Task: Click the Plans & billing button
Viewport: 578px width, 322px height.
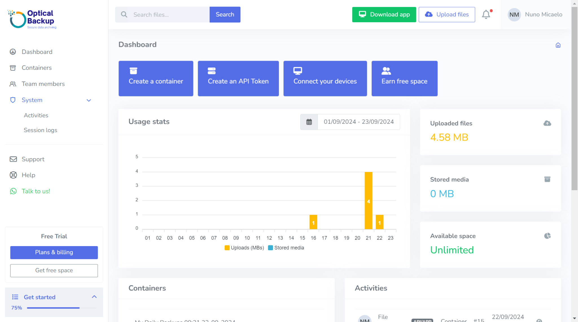Action: click(54, 252)
